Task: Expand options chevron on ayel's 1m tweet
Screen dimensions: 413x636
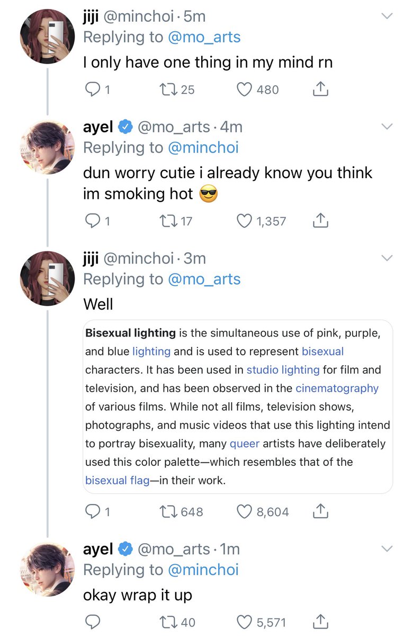Action: [388, 549]
